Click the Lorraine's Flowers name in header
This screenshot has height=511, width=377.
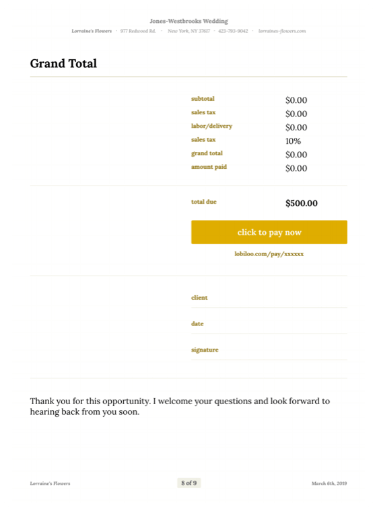(x=92, y=31)
